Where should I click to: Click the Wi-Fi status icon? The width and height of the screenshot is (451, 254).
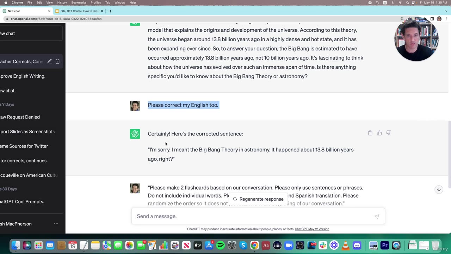click(x=400, y=2)
